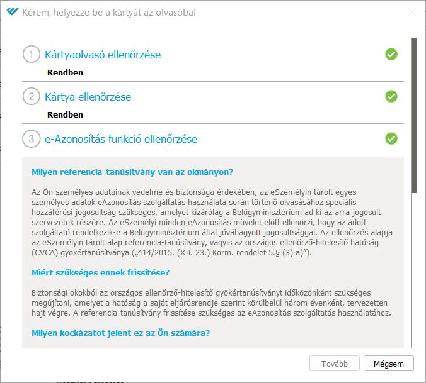Click Rendben status under Kártyaolvasó ellenőrzése
This screenshot has width=426, height=383.
click(65, 73)
